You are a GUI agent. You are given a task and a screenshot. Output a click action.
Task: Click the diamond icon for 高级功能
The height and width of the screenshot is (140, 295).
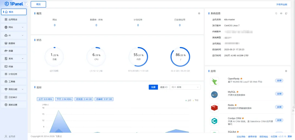pos(6,89)
